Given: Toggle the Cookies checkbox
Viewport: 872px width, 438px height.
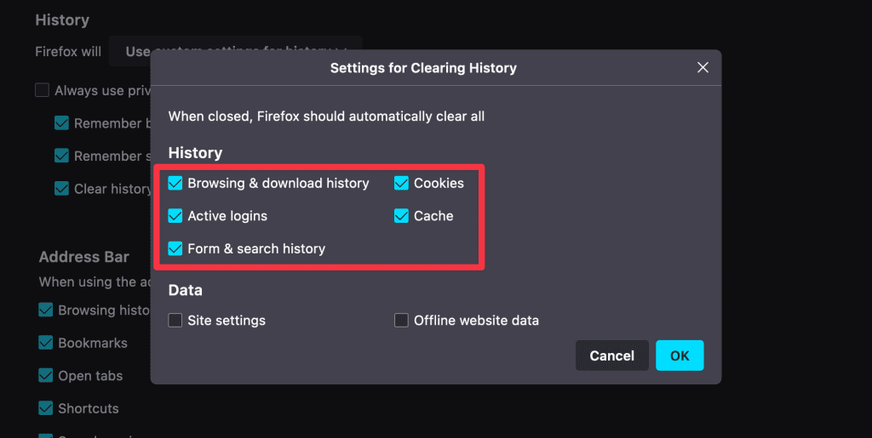Looking at the screenshot, I should [x=402, y=183].
